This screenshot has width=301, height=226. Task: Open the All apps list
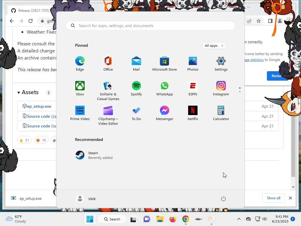pos(214,46)
